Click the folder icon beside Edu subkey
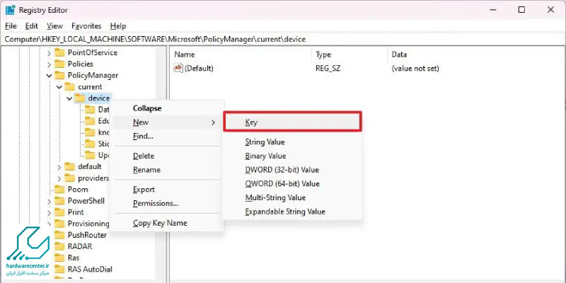 coord(90,121)
